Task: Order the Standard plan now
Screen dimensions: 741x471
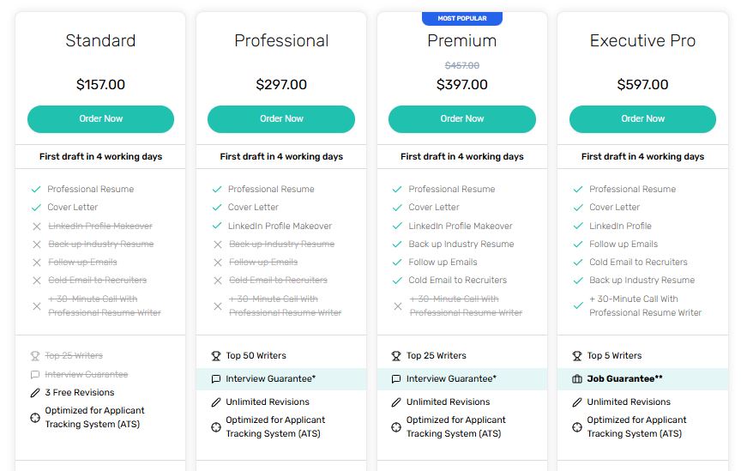Action: 100,118
